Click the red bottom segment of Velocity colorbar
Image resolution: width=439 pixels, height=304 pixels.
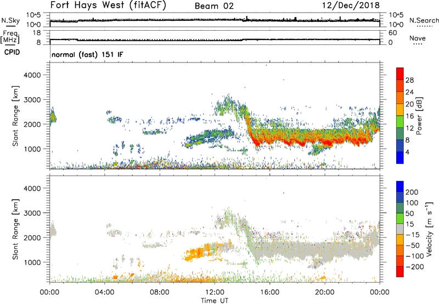(x=400, y=272)
